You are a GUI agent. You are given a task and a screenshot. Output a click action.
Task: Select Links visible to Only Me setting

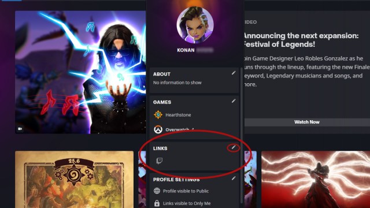point(187,203)
